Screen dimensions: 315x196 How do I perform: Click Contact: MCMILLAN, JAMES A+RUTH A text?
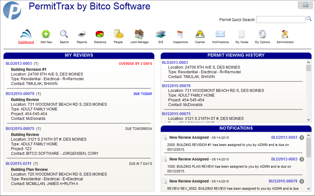(x=44, y=184)
